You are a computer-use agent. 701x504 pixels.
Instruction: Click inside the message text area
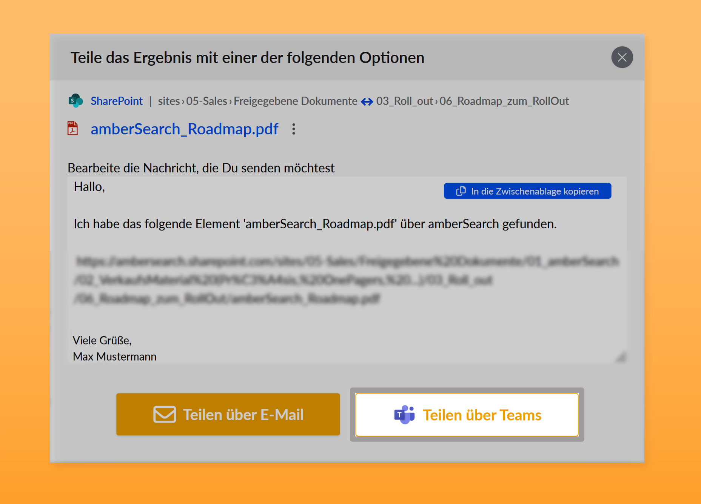(x=347, y=270)
